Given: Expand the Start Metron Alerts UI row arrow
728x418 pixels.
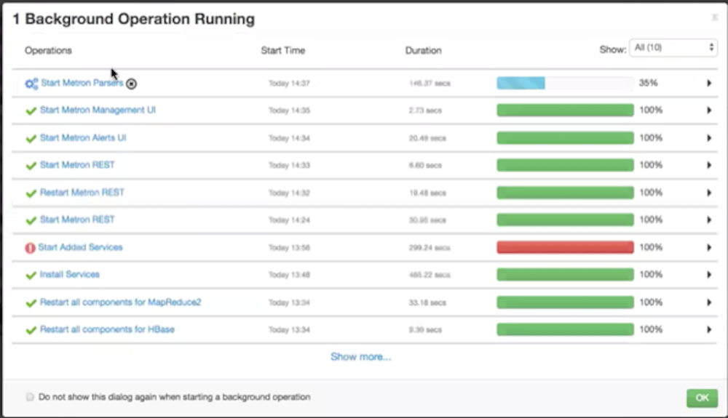Looking at the screenshot, I should [709, 137].
